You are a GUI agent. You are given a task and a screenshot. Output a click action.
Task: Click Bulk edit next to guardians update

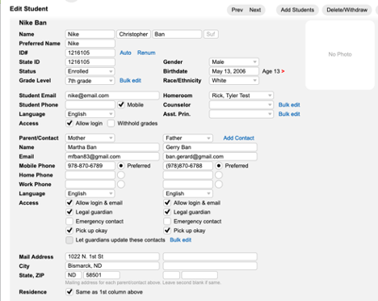coord(181,240)
